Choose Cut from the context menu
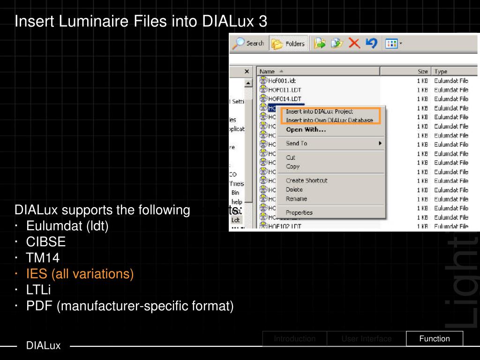The image size is (480, 360). point(291,157)
